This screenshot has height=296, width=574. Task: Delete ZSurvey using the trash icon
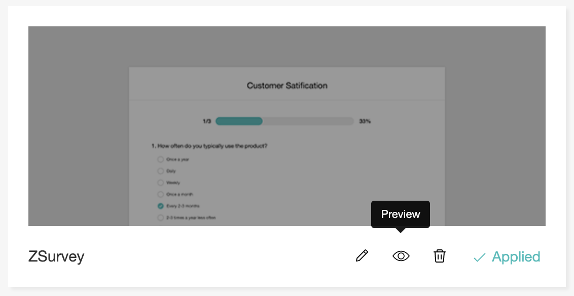point(439,256)
